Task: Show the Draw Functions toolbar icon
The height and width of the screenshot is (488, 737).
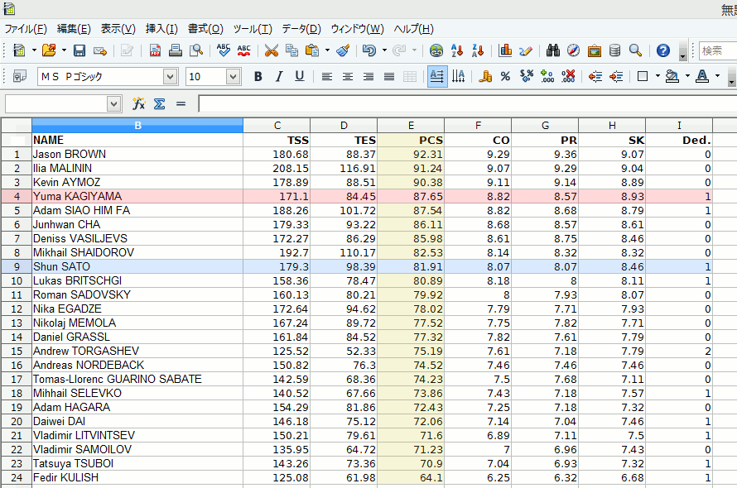Action: (526, 50)
